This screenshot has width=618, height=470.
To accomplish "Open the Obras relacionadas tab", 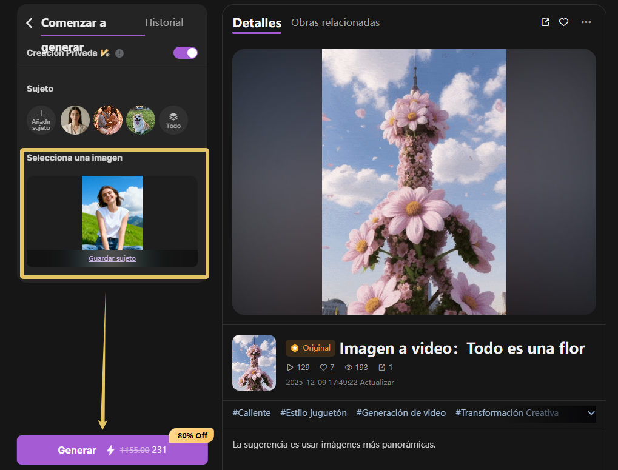I will 335,22.
